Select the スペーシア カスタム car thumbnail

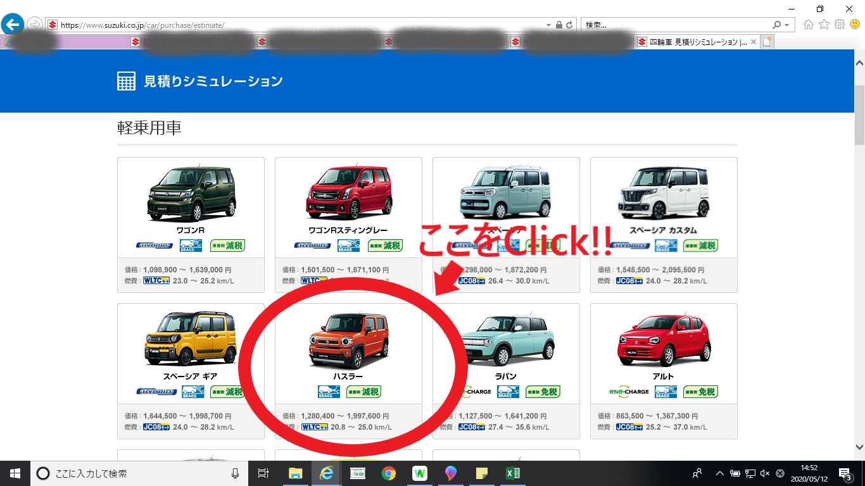pos(664,193)
